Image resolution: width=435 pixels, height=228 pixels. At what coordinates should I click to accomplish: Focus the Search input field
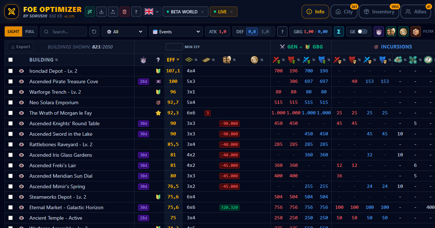point(63,31)
